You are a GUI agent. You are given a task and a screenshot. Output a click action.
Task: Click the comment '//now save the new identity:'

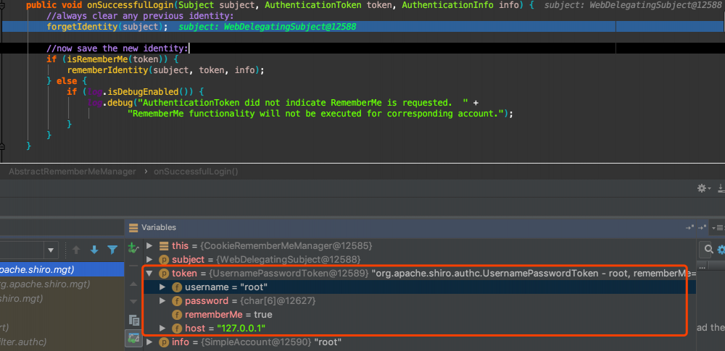tap(117, 48)
